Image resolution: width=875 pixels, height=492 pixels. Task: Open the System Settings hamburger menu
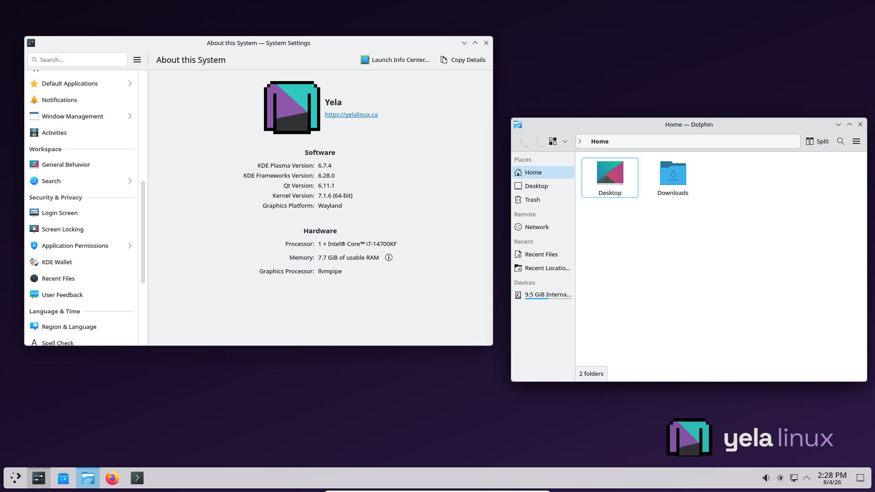coord(137,60)
